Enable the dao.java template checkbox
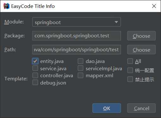Viewport: 161px width, 118px height. pyautogui.click(x=81, y=61)
